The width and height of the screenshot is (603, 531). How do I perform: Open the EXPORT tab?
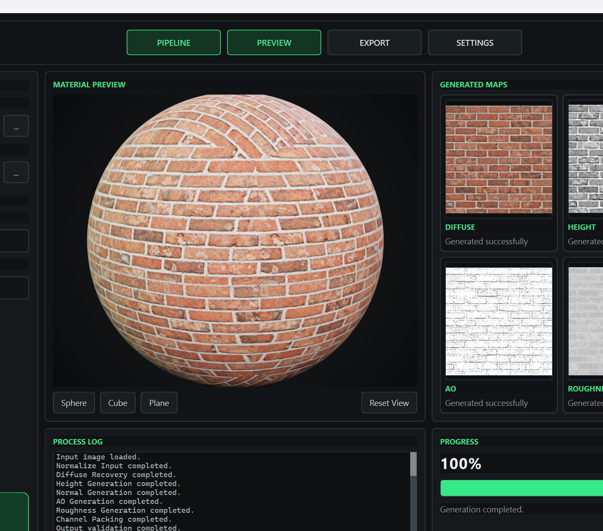(x=375, y=42)
